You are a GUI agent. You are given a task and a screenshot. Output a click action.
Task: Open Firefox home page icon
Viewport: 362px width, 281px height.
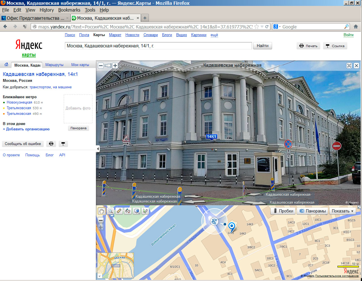356,27
